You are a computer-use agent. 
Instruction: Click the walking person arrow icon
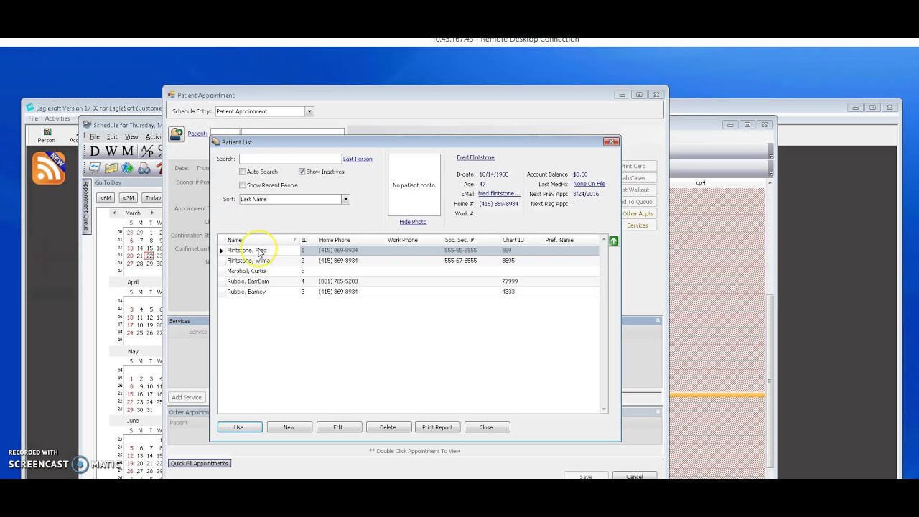click(128, 169)
